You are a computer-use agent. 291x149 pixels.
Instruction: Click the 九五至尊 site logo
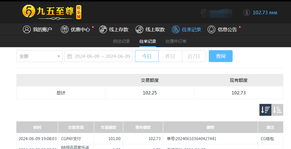(x=52, y=12)
